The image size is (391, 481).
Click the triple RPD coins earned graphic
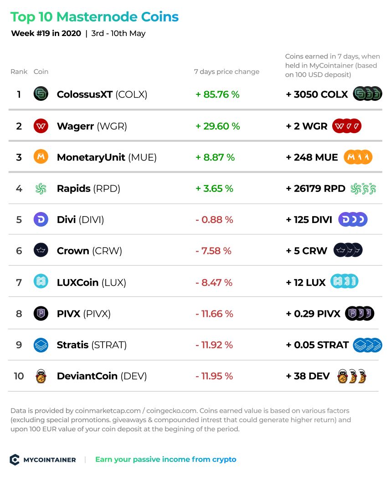(x=363, y=189)
